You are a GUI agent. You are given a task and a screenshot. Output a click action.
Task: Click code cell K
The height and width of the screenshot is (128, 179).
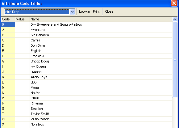(8, 77)
